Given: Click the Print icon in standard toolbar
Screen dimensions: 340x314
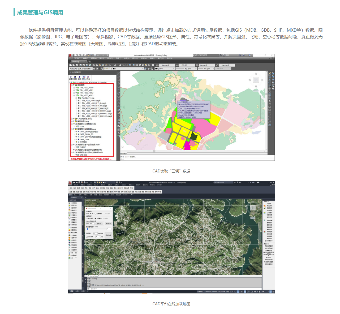Looking at the screenshot, I should (x=80, y=65).
